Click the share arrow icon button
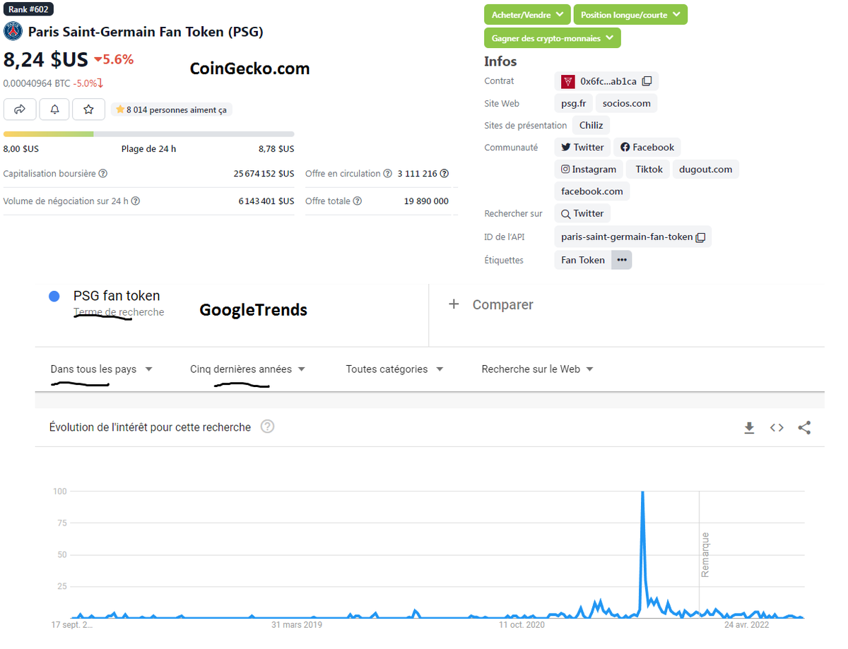Viewport: 848px width, 649px height. 20,109
